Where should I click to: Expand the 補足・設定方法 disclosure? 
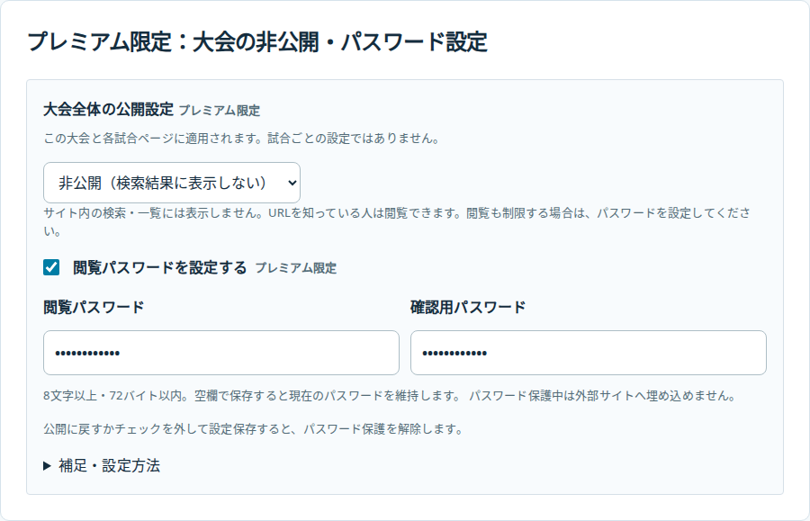coord(102,466)
